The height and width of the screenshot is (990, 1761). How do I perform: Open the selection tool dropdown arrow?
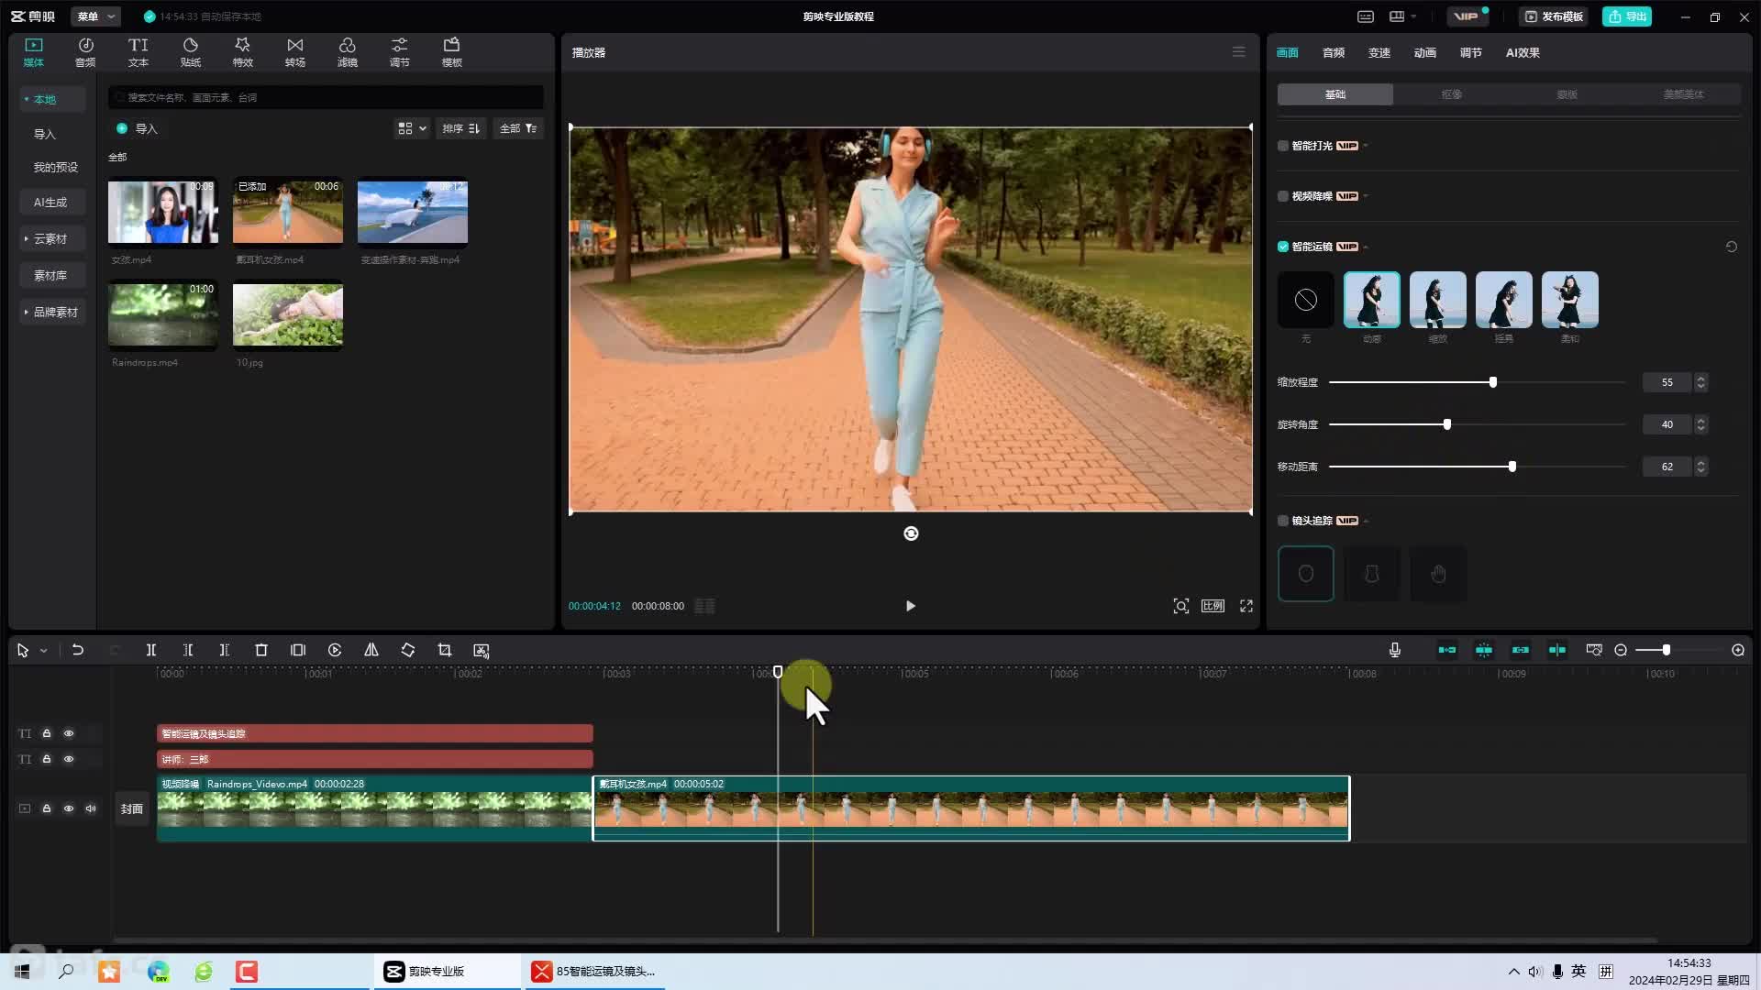[x=43, y=651]
